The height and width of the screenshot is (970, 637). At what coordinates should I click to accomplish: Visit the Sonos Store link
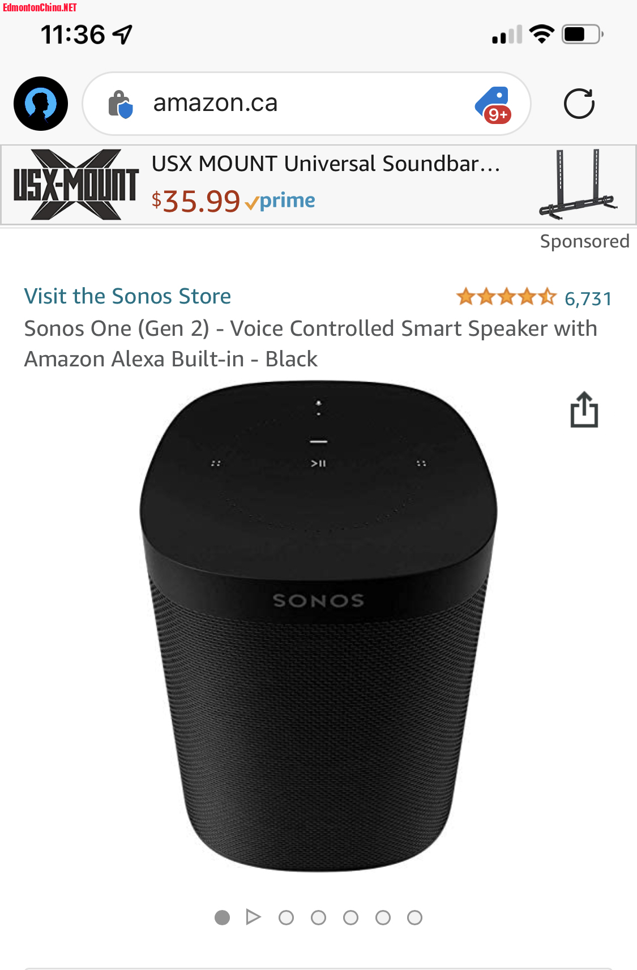click(x=127, y=296)
